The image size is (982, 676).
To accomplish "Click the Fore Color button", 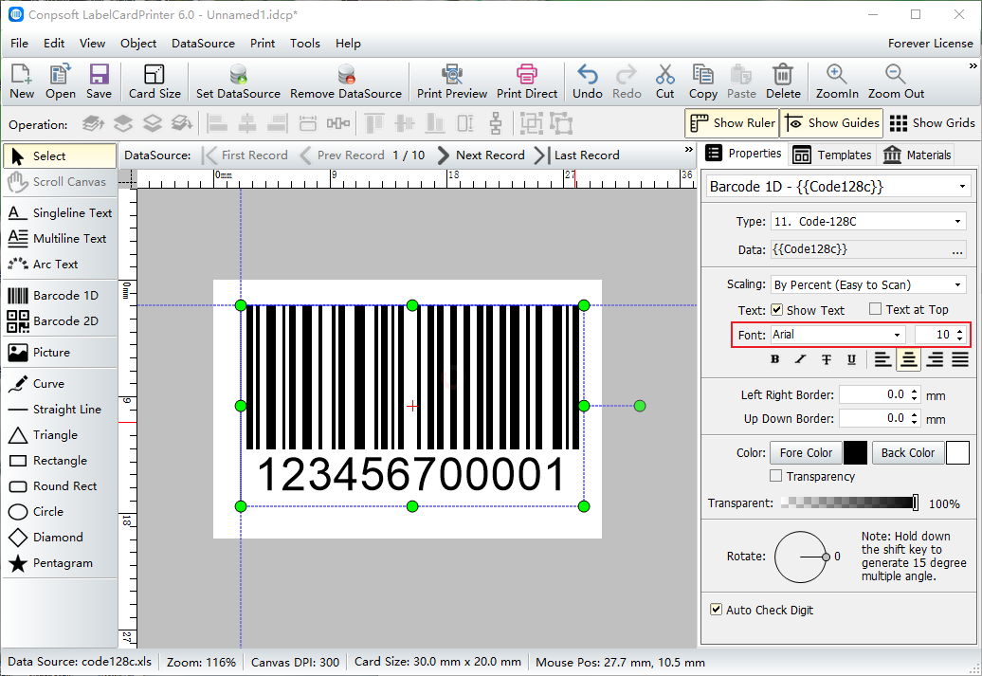I will coord(806,452).
